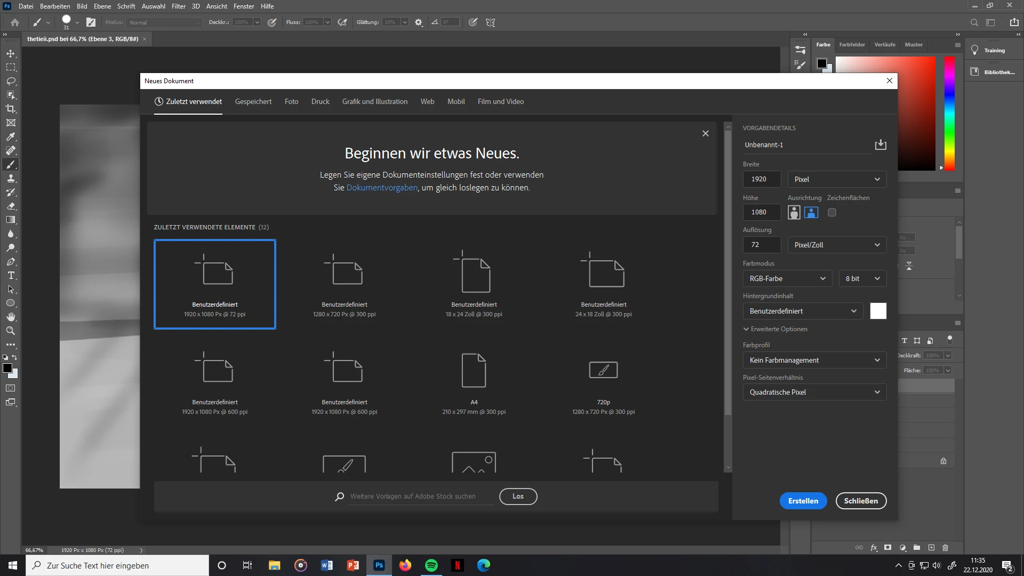Select the Lasso tool

(11, 81)
